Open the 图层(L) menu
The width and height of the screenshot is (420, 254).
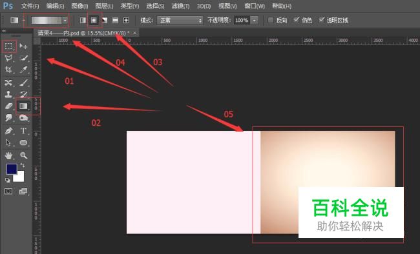coord(104,6)
